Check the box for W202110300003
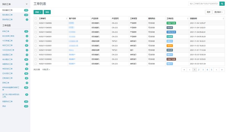The height and width of the screenshot is (132, 228). point(36,55)
